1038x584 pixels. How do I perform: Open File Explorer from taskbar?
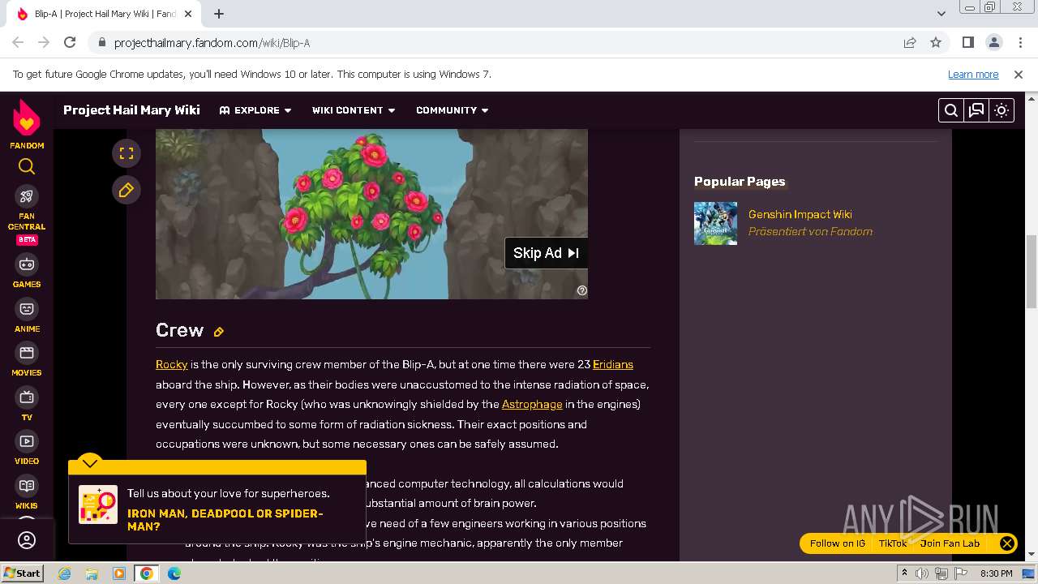tap(92, 573)
